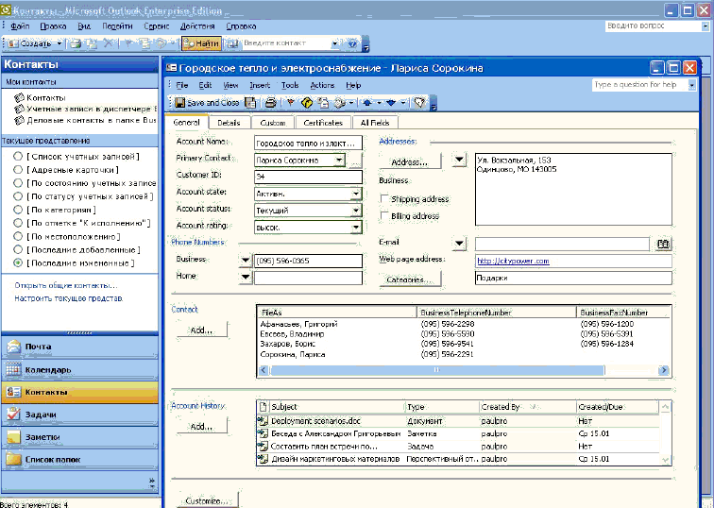
Task: Open next item with blue down arrow
Action: pos(391,103)
